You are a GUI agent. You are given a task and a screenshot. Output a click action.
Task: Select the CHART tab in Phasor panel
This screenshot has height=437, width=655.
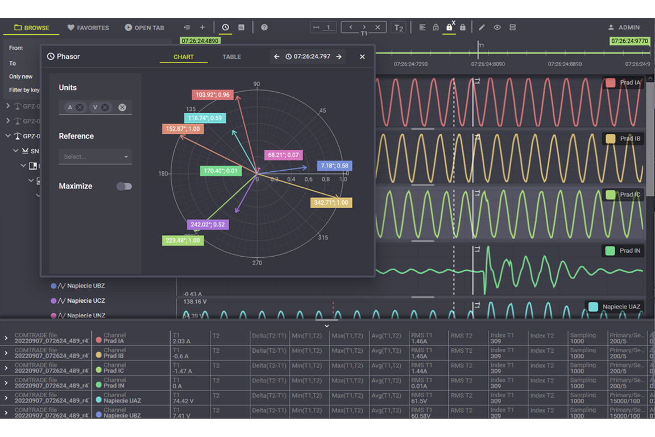(184, 56)
